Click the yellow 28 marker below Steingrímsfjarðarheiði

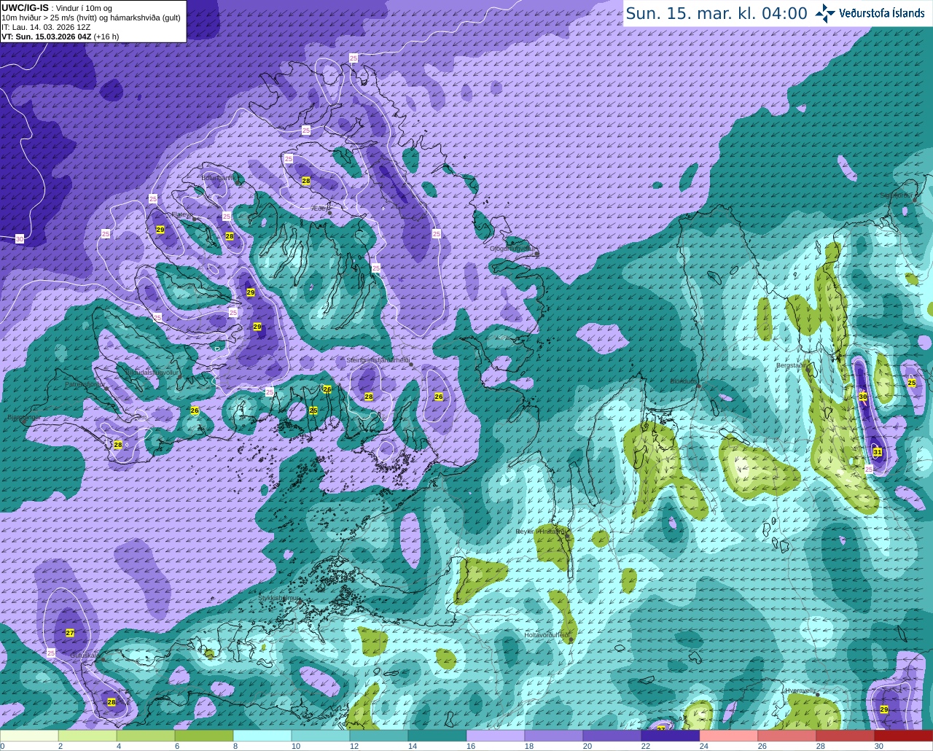[369, 397]
